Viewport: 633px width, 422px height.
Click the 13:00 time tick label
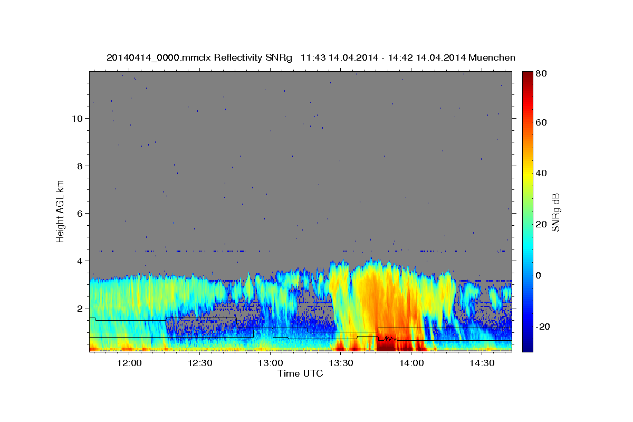pyautogui.click(x=270, y=363)
